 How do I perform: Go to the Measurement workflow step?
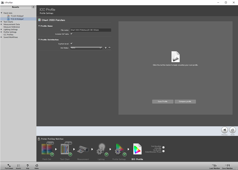tap(83, 149)
